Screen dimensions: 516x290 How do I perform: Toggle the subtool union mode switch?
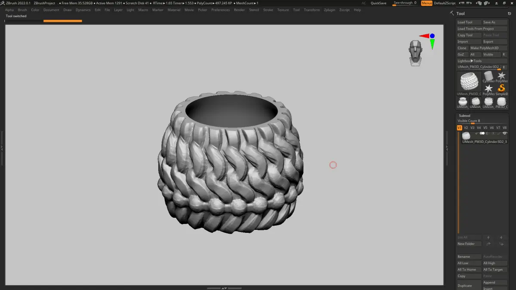482,134
